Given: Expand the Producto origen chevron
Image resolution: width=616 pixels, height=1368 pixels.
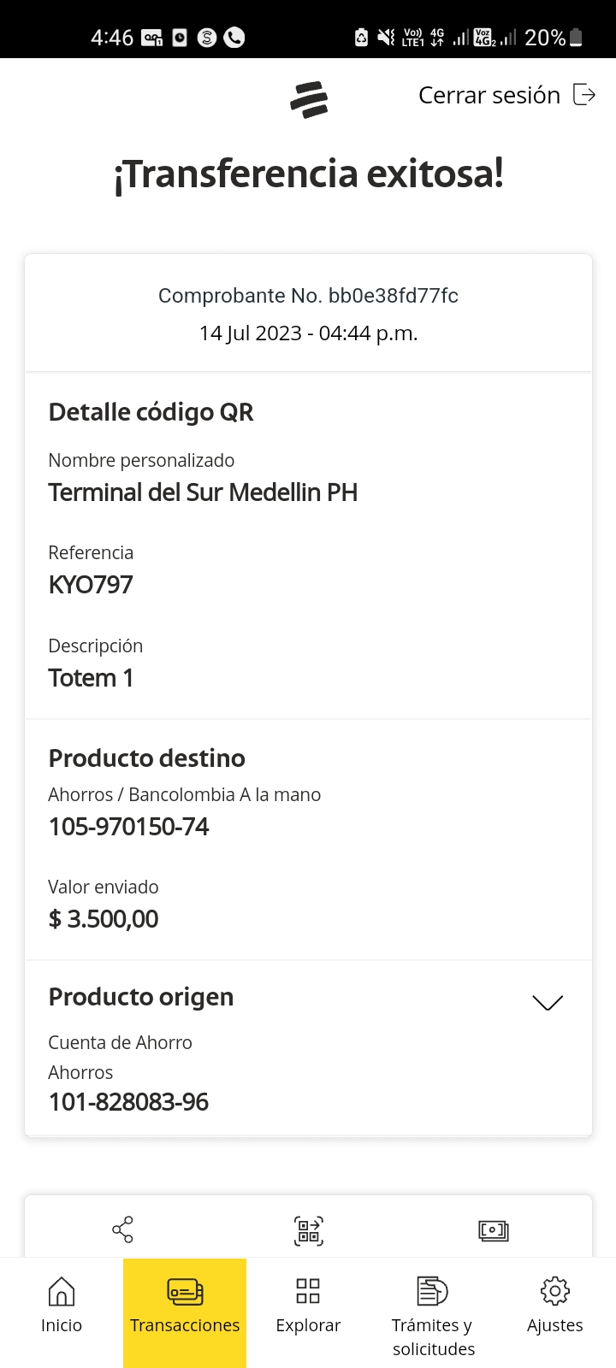Looking at the screenshot, I should click(548, 1002).
